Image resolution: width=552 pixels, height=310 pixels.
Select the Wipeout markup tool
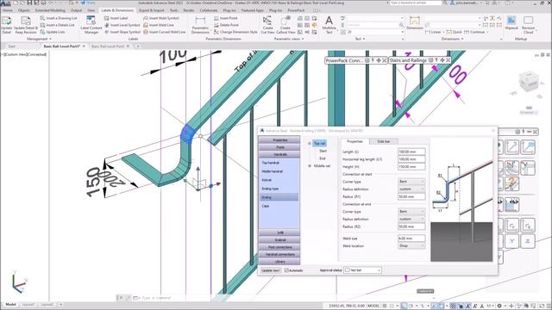(x=511, y=23)
